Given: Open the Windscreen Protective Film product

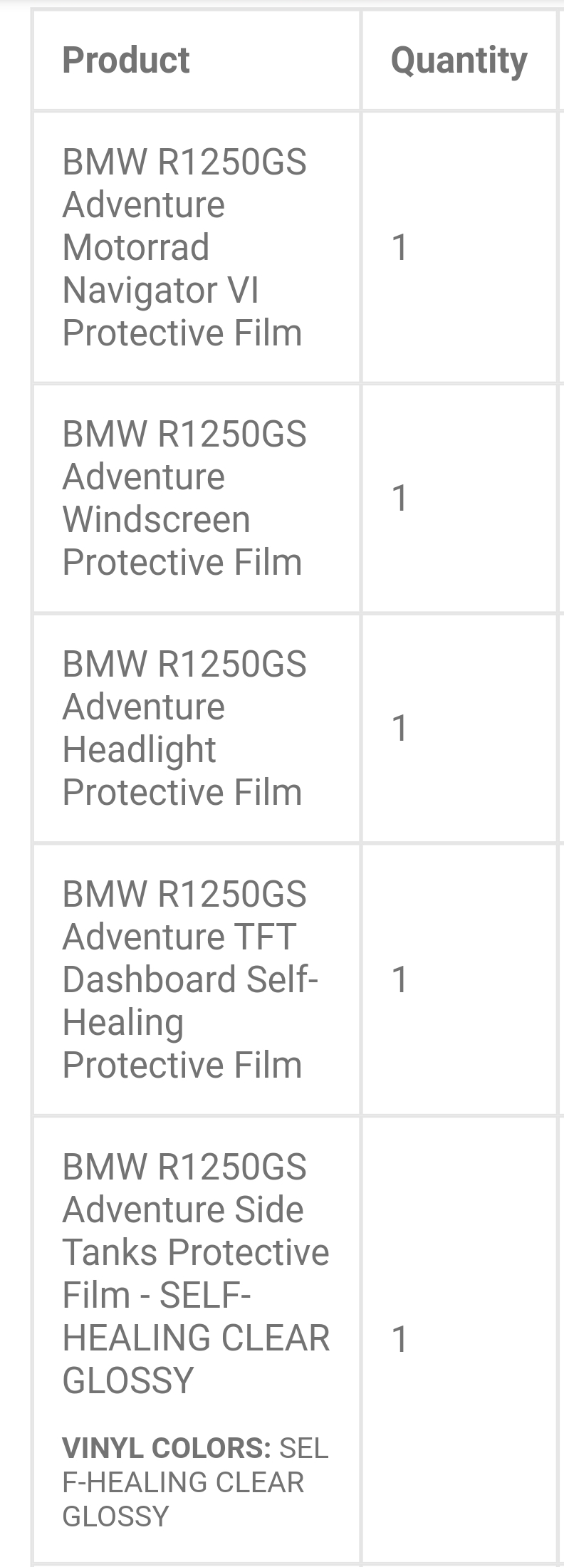Looking at the screenshot, I should coord(183,498).
